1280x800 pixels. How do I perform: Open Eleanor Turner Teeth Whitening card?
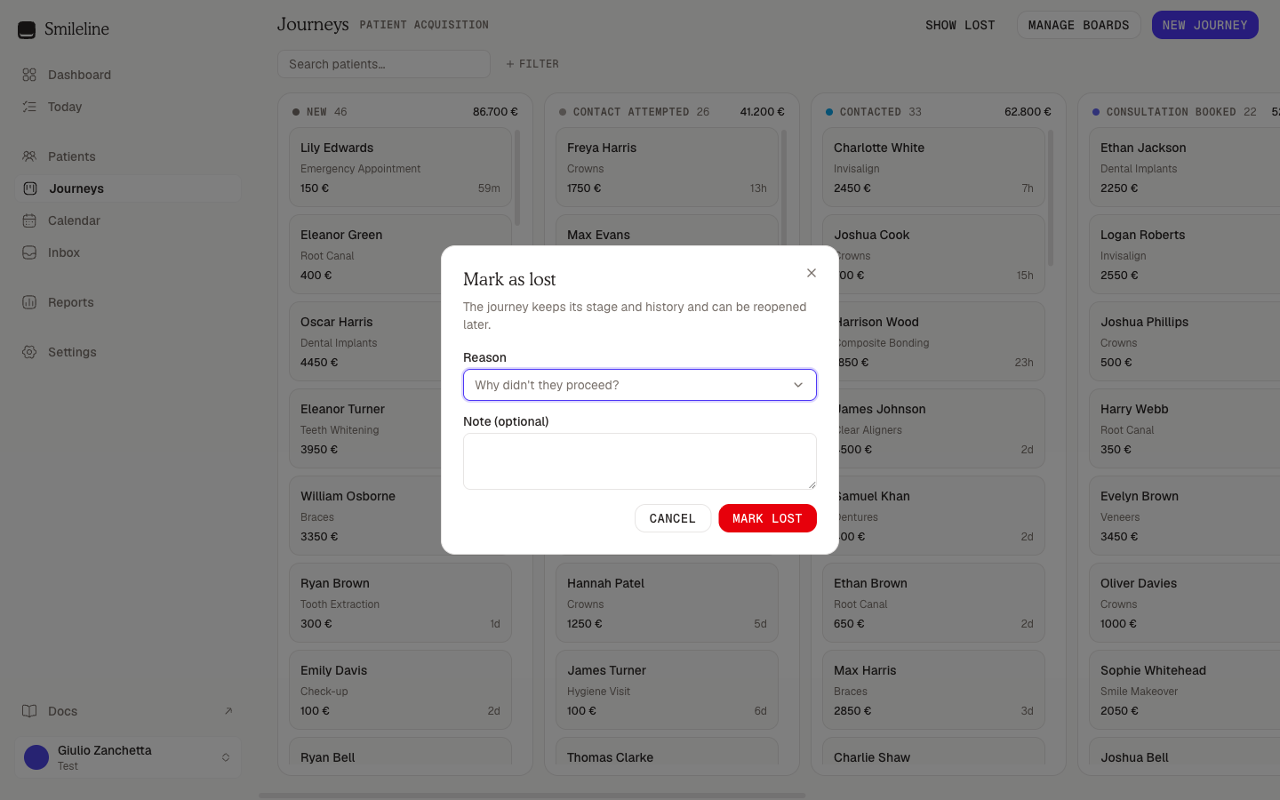point(364,428)
